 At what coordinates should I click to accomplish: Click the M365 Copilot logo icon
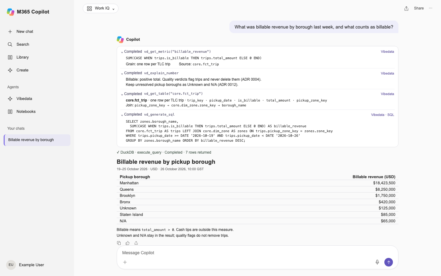[x=10, y=12]
